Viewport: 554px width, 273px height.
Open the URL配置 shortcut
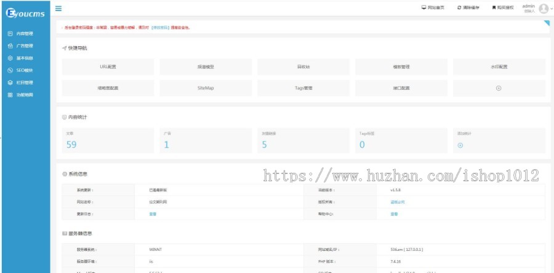(108, 66)
